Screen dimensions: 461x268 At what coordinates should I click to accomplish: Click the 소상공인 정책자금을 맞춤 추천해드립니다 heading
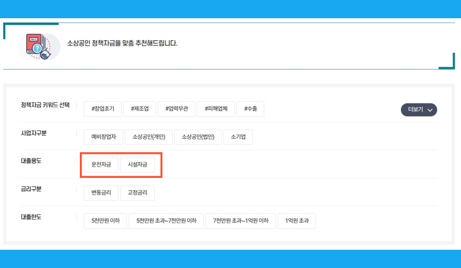pos(122,43)
